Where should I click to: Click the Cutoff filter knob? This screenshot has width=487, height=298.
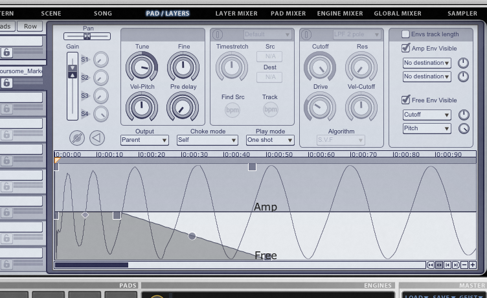point(320,66)
